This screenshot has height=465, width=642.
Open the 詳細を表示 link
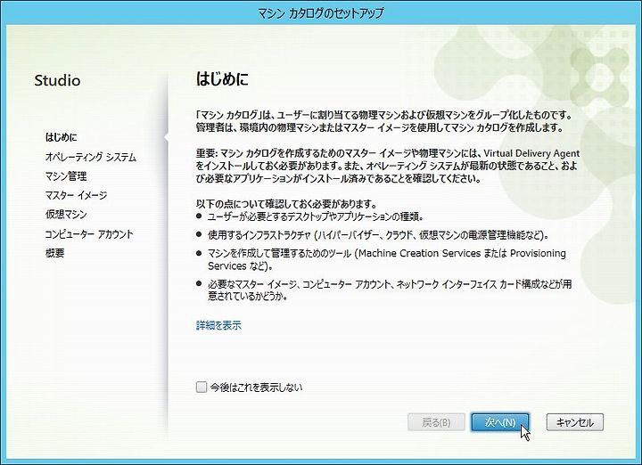coord(218,325)
